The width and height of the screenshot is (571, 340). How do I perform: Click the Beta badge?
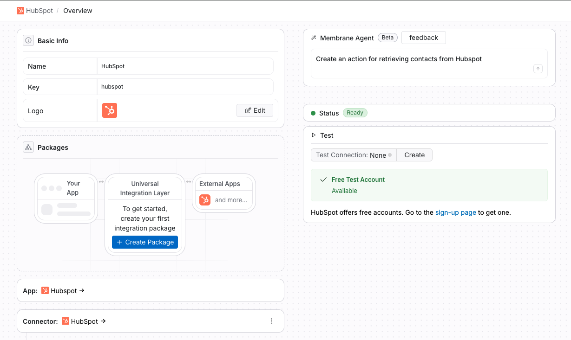point(387,38)
